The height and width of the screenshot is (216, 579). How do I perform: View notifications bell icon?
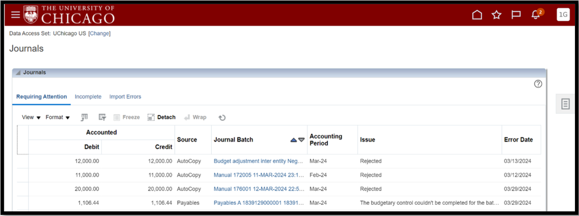pyautogui.click(x=536, y=15)
